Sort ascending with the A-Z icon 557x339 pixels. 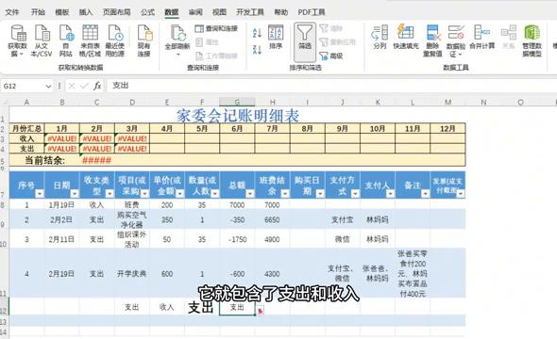pos(257,33)
